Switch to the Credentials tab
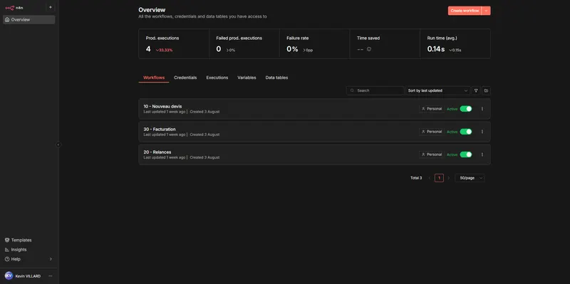This screenshot has height=284, width=570. pos(185,78)
